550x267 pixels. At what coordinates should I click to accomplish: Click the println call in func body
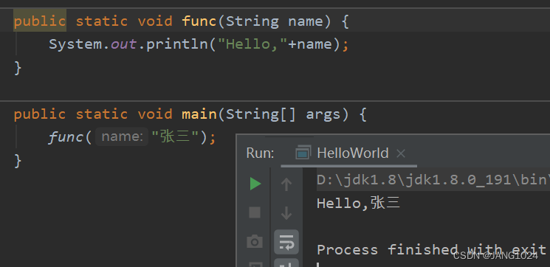[x=177, y=44]
